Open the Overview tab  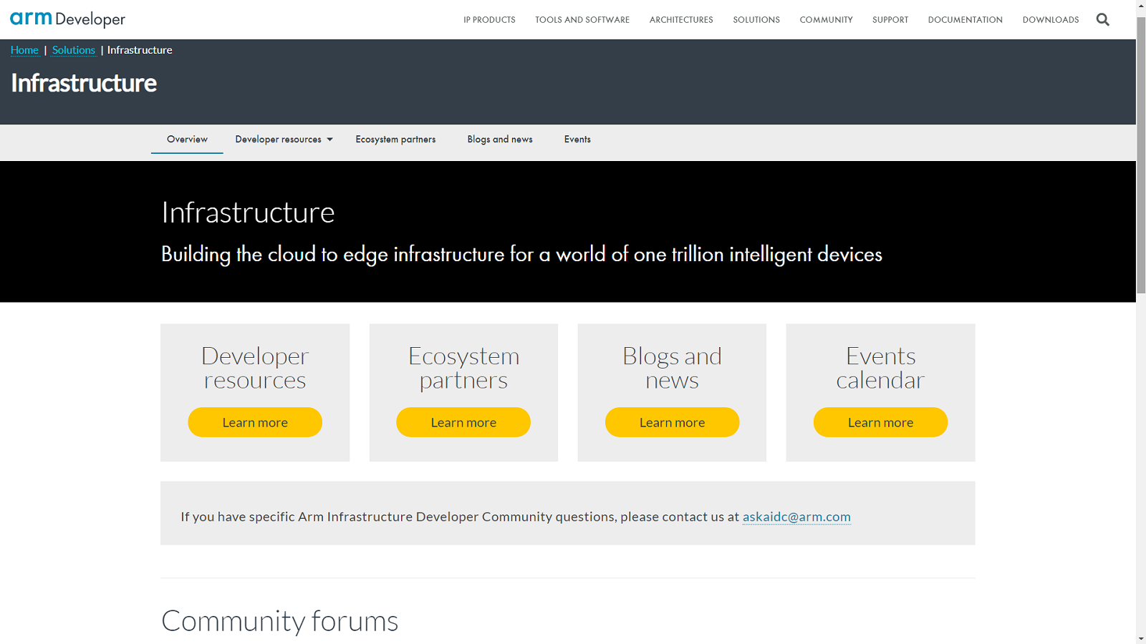click(x=187, y=140)
